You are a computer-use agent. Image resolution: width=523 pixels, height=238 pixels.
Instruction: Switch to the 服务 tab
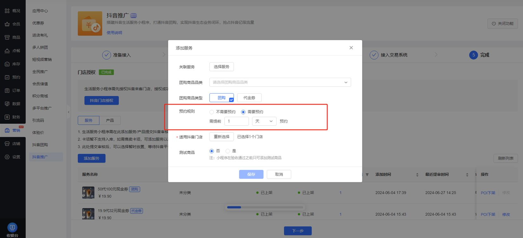[88, 120]
